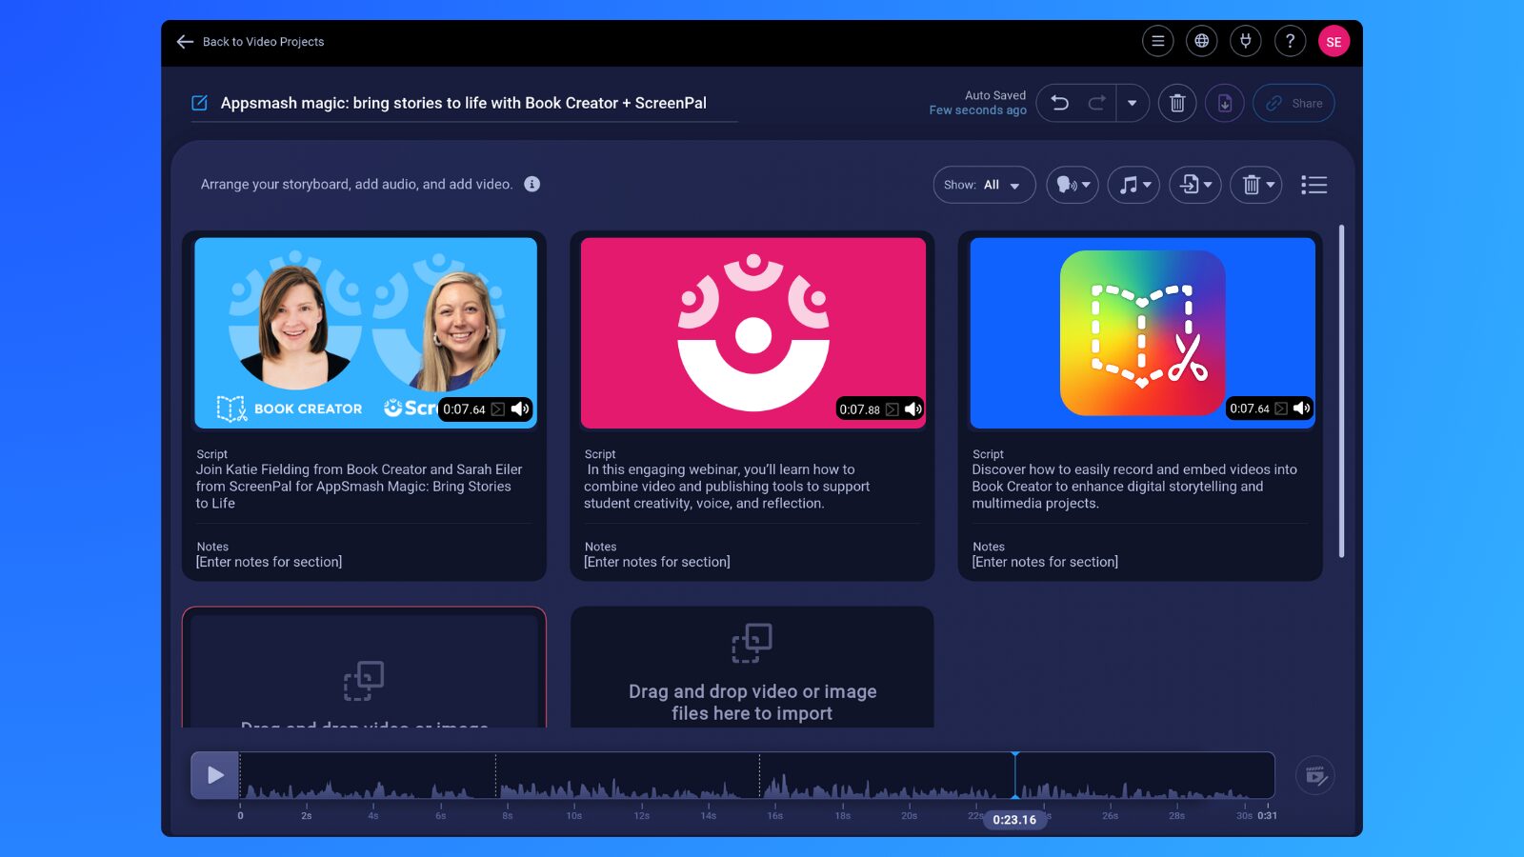The image size is (1524, 857).
Task: Toggle audio on the rainbow icon clip
Action: 1302,408
